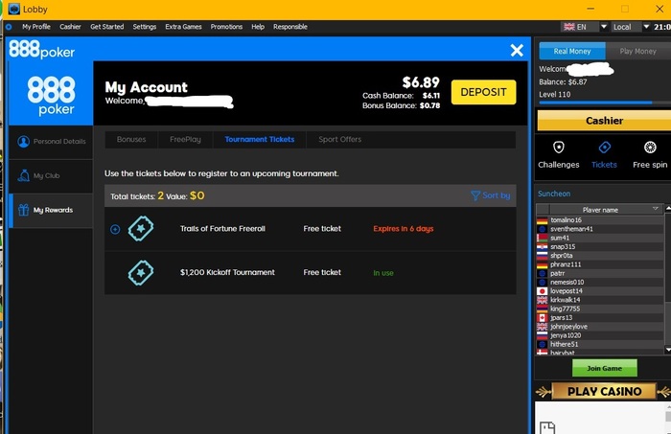This screenshot has width=671, height=434.
Task: Open Sort by filter for tickets
Action: 491,195
